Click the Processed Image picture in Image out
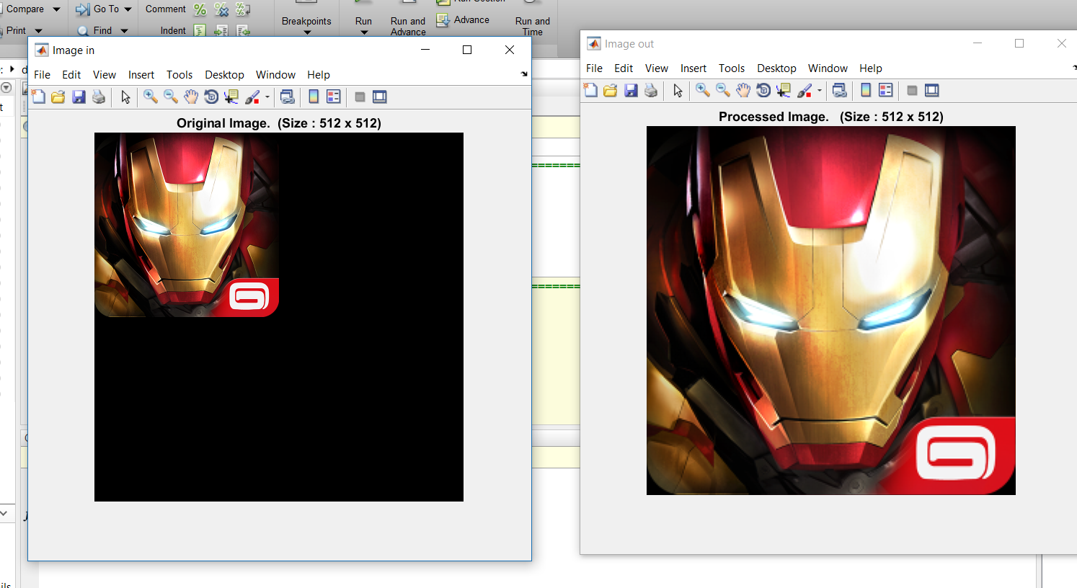1077x588 pixels. pyautogui.click(x=830, y=310)
